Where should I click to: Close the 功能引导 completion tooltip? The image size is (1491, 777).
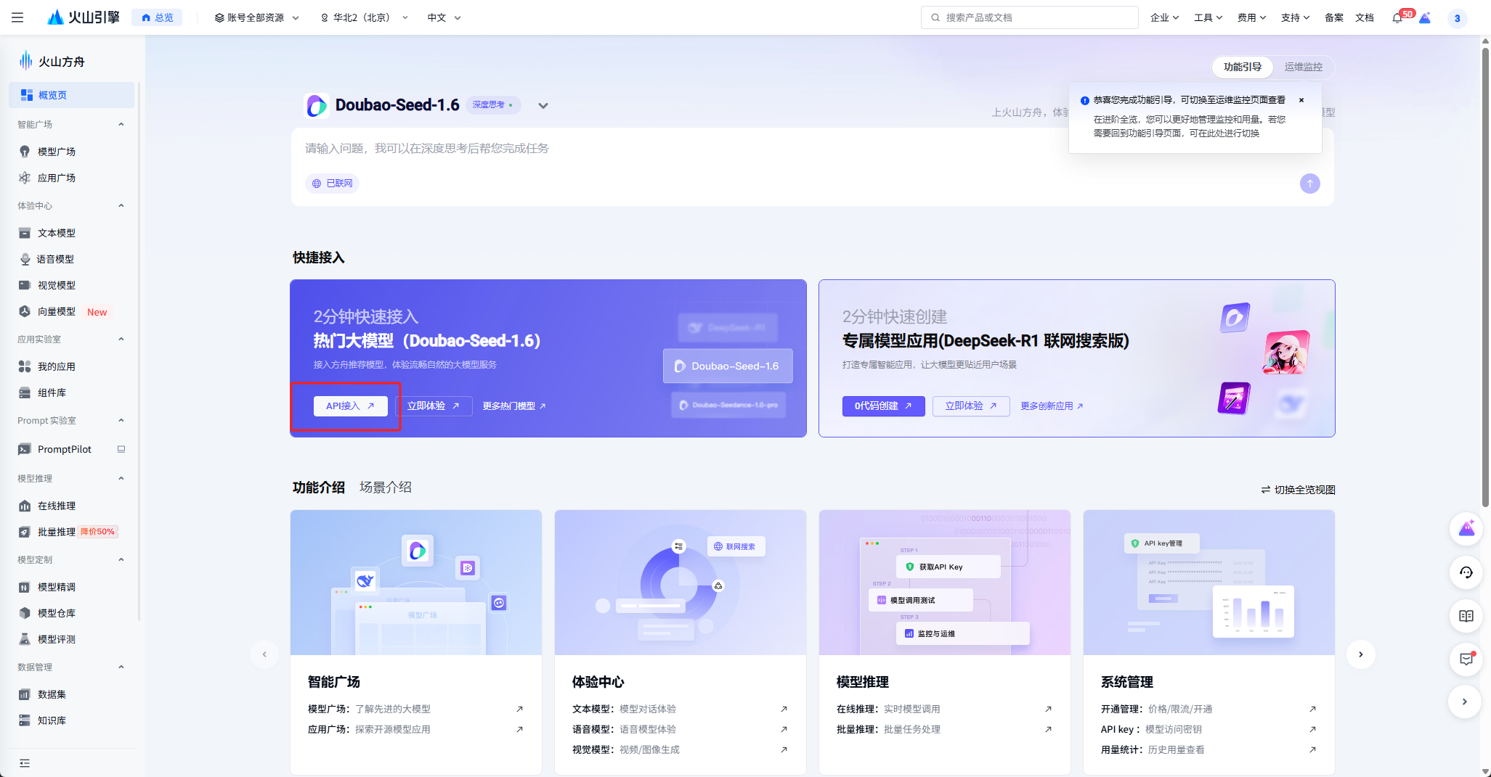[x=1301, y=100]
